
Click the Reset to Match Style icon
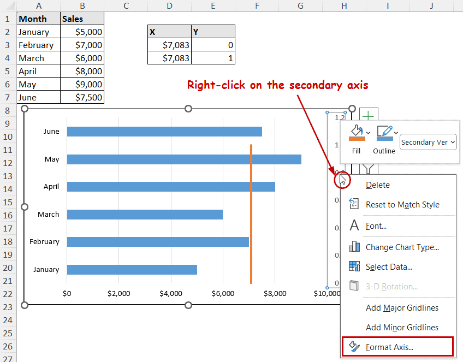pyautogui.click(x=354, y=204)
